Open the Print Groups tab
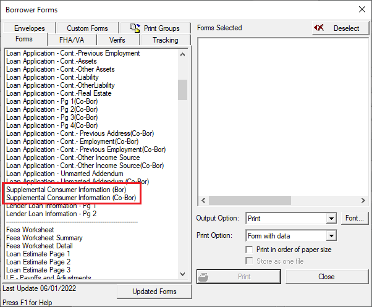The image size is (372, 307). coord(154,28)
